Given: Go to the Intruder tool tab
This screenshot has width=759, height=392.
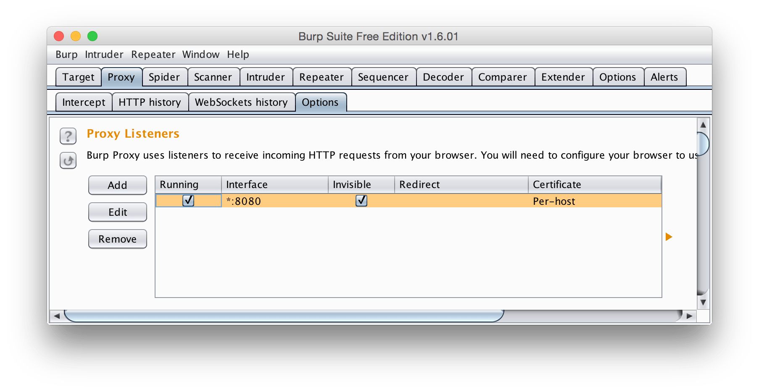Looking at the screenshot, I should 266,77.
